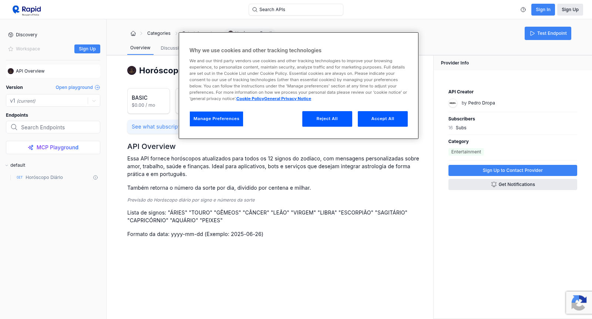Click the Workspace star icon

coord(11,49)
